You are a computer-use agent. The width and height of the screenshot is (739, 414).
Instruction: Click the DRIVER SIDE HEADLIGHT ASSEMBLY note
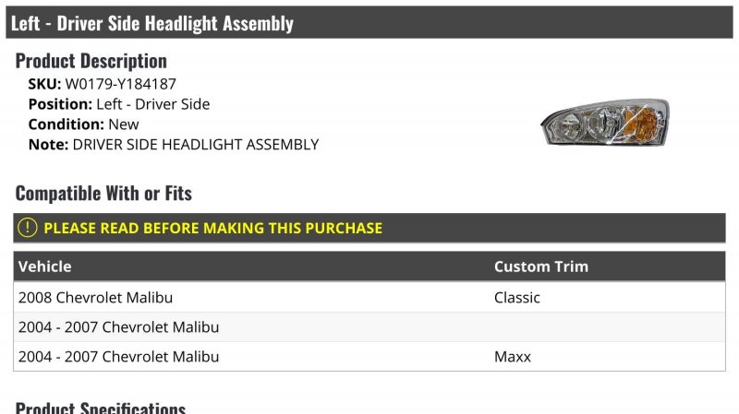195,145
